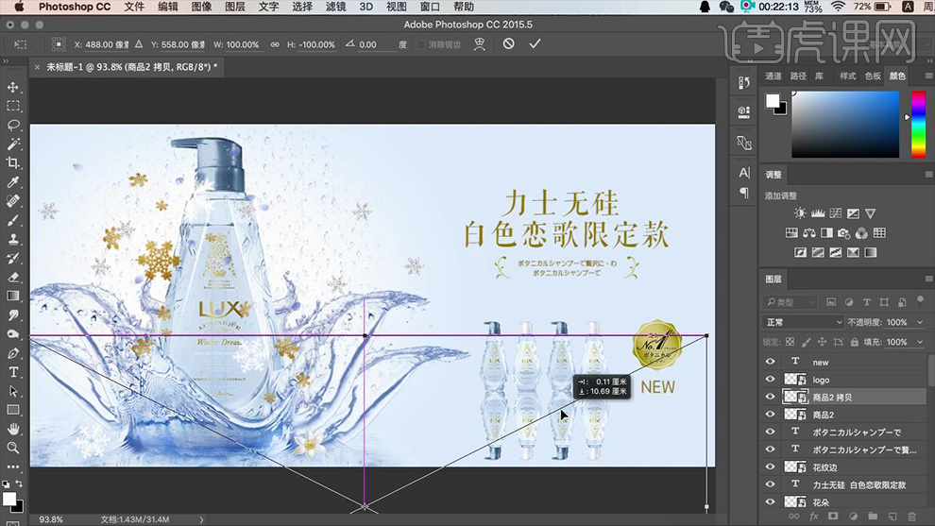
Task: Delete layer with the trash icon
Action: pos(911,517)
